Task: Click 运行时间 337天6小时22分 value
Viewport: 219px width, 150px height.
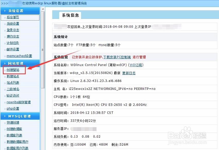Action: click(x=83, y=121)
